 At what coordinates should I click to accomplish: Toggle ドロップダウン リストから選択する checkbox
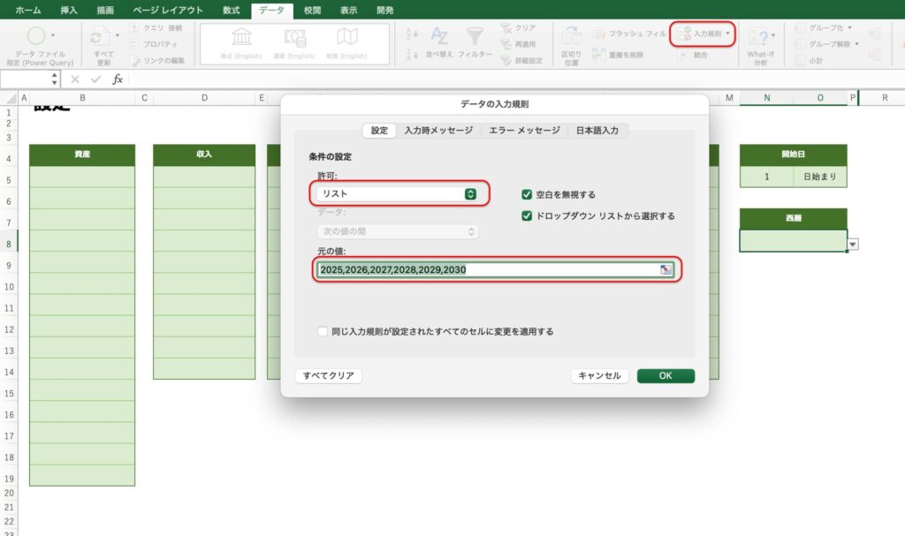point(528,215)
